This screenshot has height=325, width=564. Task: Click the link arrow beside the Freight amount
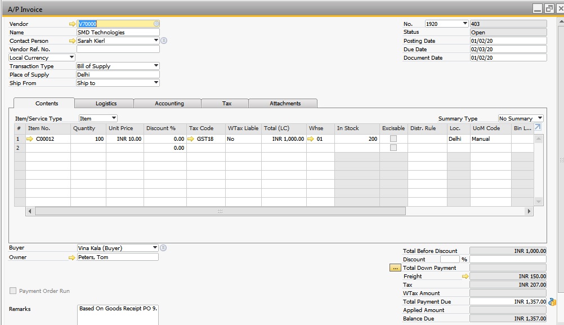(x=465, y=277)
